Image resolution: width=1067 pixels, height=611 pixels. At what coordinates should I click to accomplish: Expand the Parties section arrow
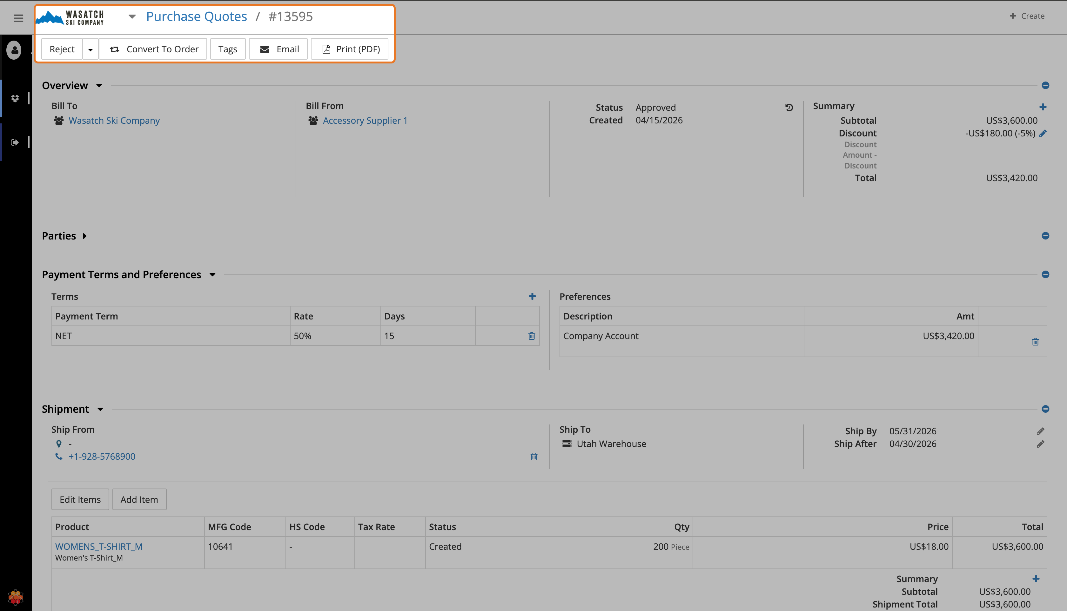click(85, 236)
